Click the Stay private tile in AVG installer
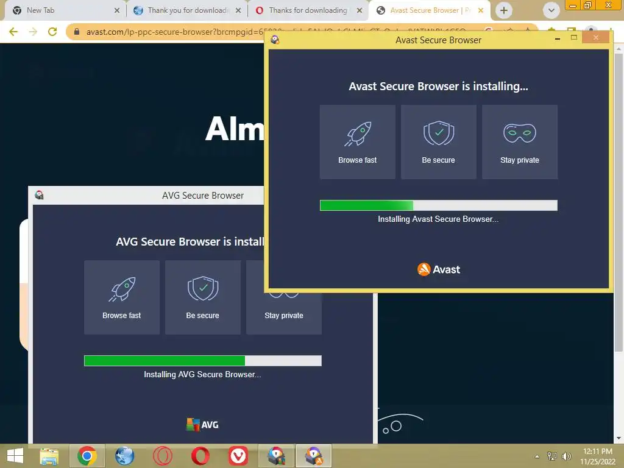Image resolution: width=624 pixels, height=468 pixels. tap(284, 314)
